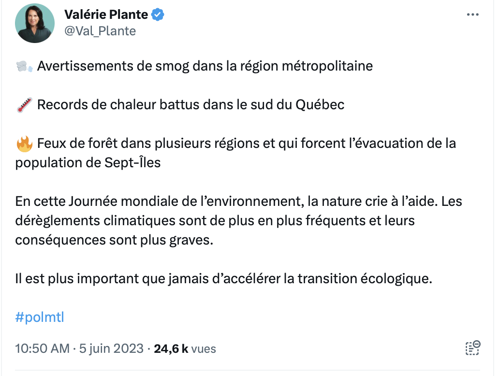Click the transition écologique sentence
The height and width of the screenshot is (376, 498).
223,279
